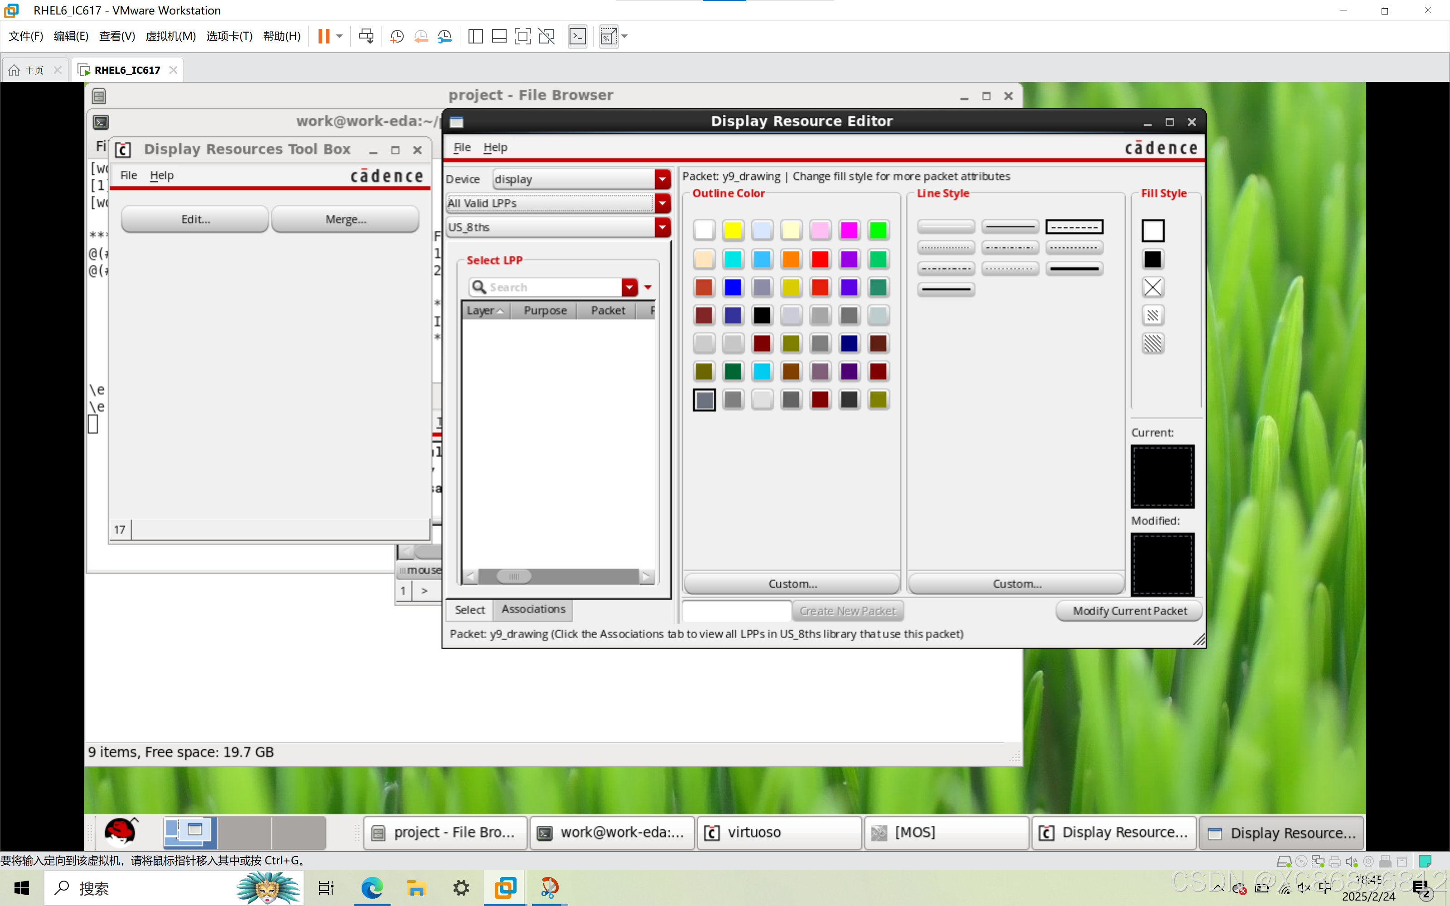The width and height of the screenshot is (1450, 906).
Task: Select the solid black fill style
Action: click(1152, 259)
